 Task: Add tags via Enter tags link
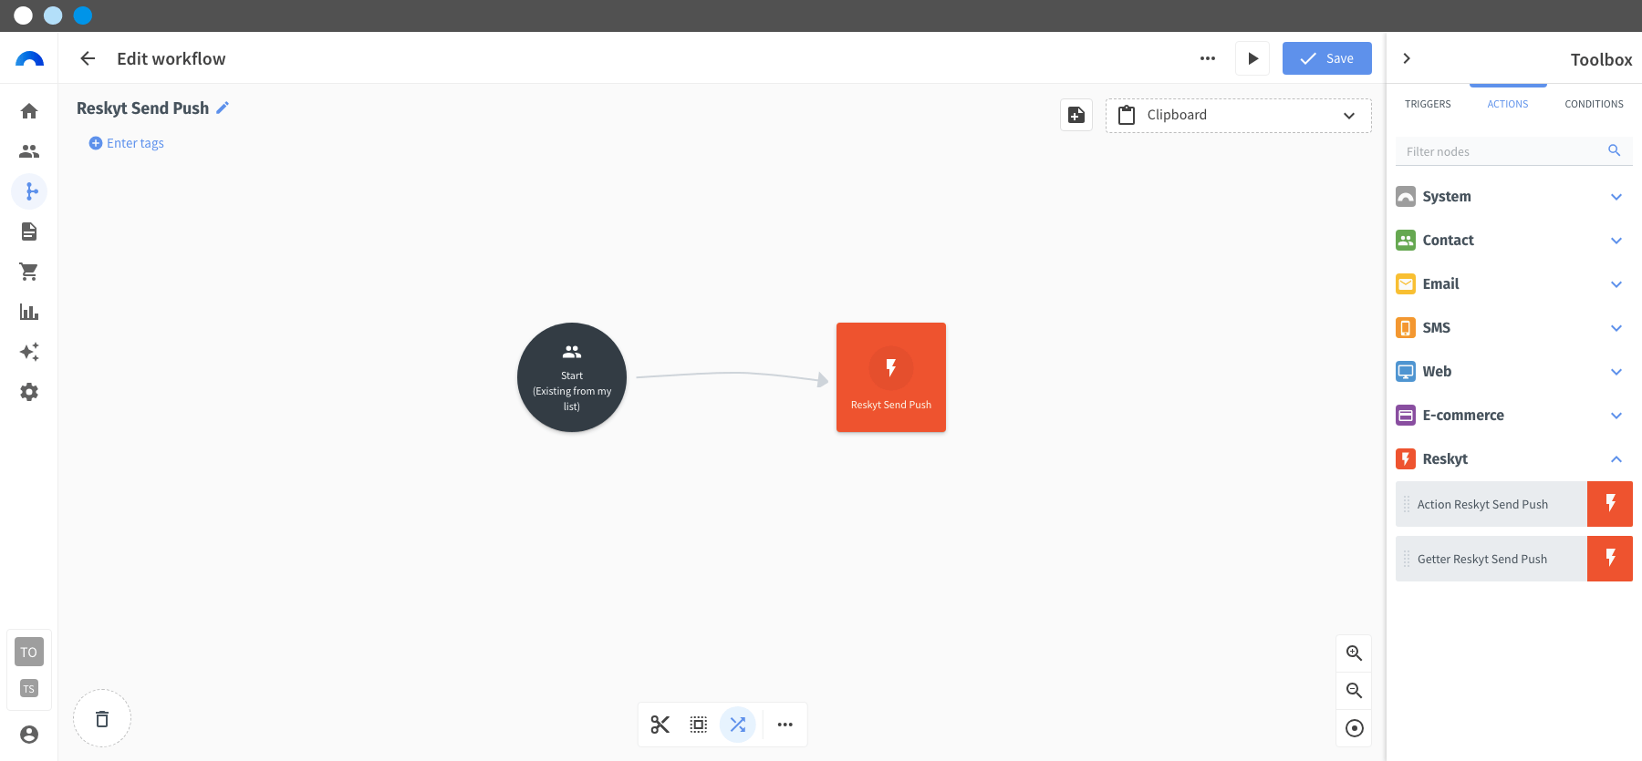click(x=127, y=143)
